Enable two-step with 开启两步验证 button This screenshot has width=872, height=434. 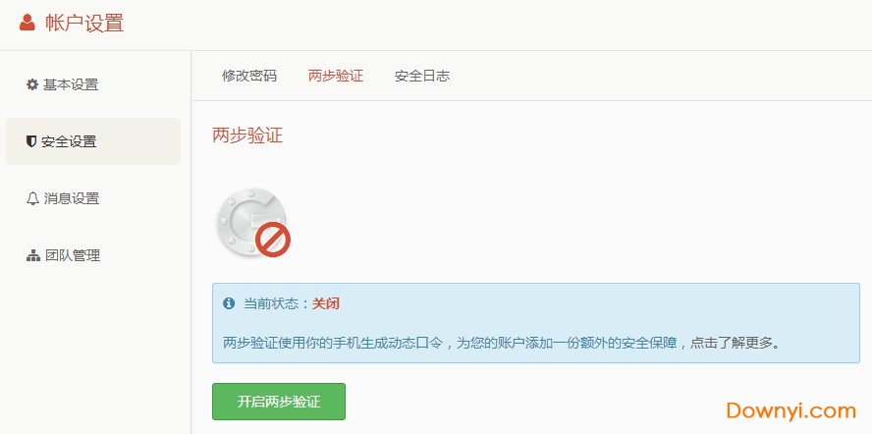pos(279,402)
